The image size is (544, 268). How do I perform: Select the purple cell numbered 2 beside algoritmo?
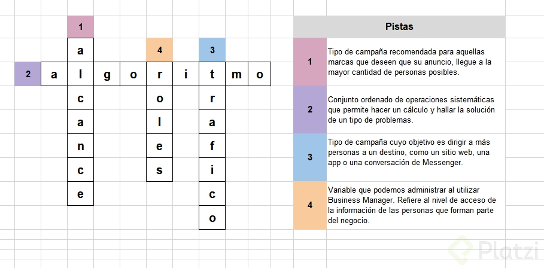click(x=28, y=74)
